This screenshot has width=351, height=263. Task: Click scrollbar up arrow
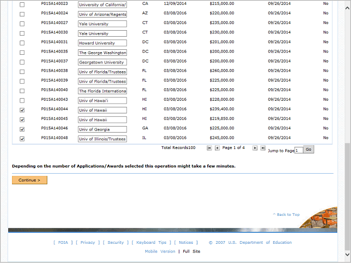tap(347, 8)
